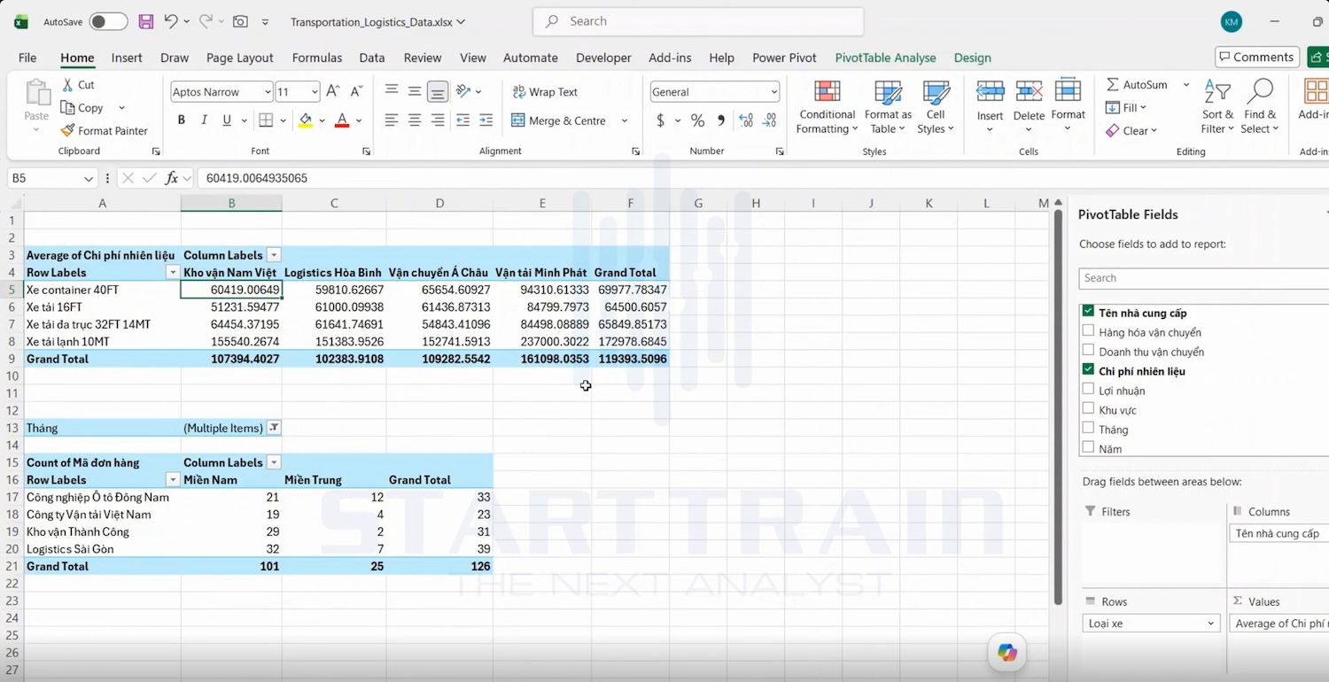
Task: Check Doanh thu vận chuyển field
Action: 1088,351
